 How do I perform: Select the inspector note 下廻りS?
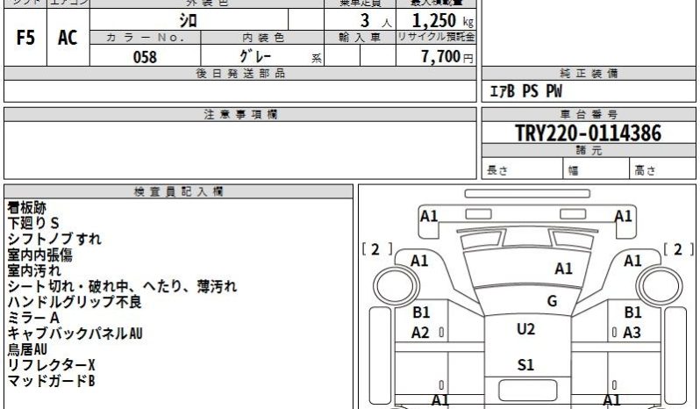[x=33, y=223]
